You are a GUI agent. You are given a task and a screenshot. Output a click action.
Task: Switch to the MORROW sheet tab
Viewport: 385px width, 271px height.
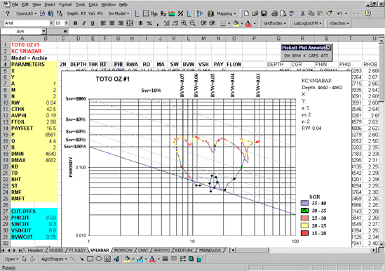(x=123, y=251)
